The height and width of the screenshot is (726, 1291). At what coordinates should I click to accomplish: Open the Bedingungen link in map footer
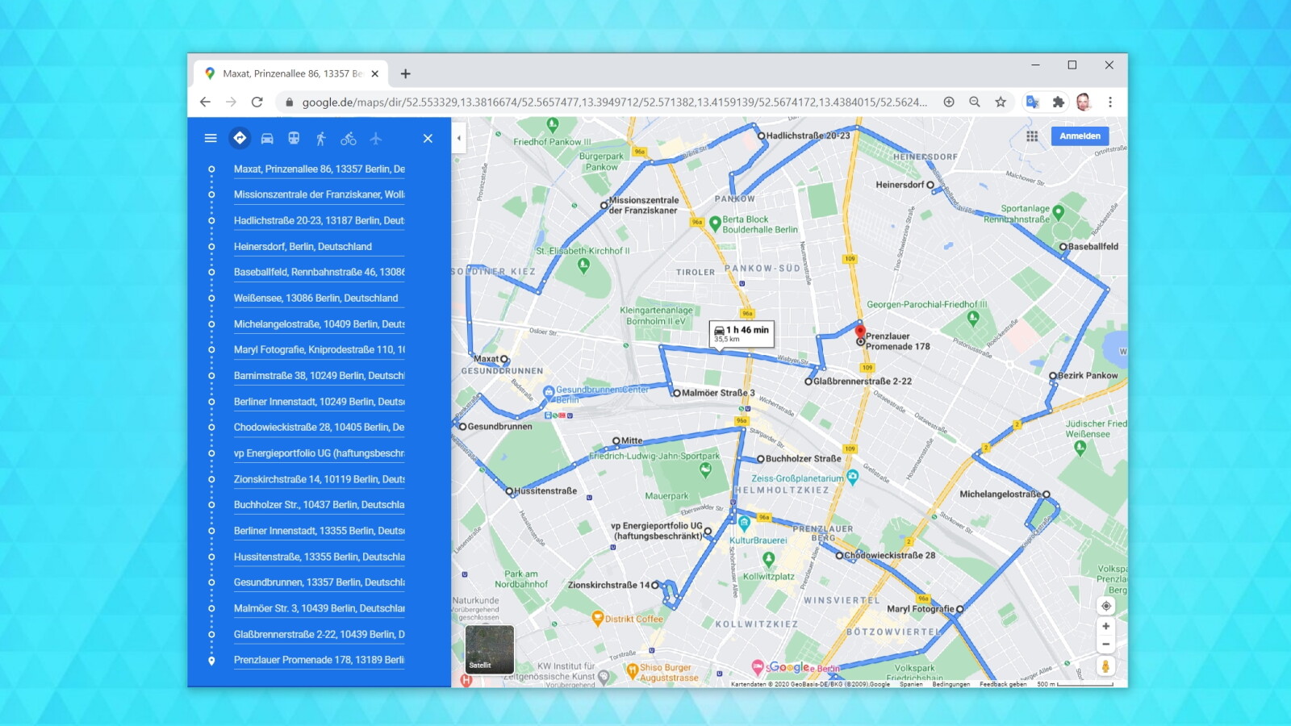point(950,684)
